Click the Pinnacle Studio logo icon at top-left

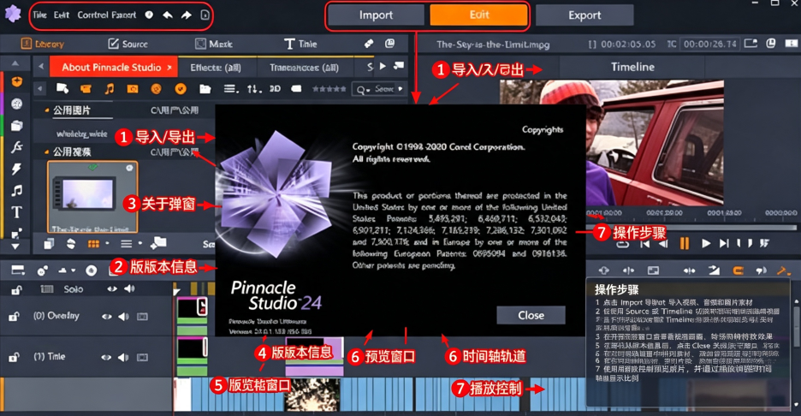coord(13,14)
